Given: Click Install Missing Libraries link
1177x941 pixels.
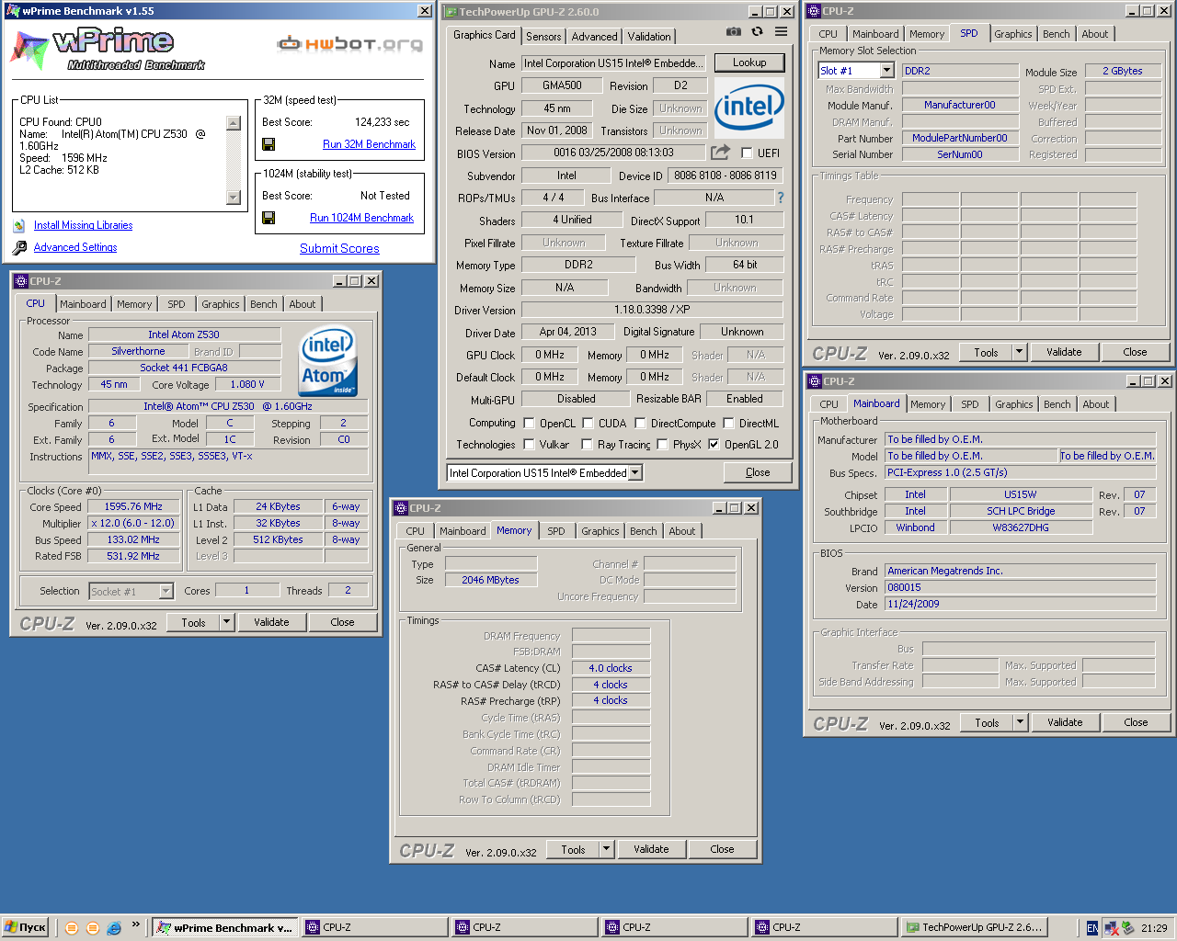Looking at the screenshot, I should [x=83, y=225].
